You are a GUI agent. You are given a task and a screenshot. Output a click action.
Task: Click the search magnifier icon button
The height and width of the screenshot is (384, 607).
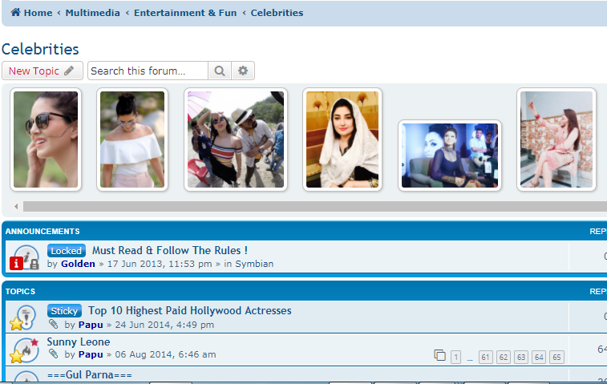pyautogui.click(x=220, y=71)
